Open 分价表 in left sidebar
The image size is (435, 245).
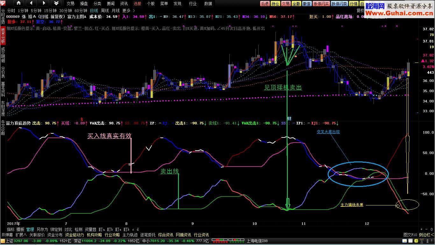pos(3,72)
